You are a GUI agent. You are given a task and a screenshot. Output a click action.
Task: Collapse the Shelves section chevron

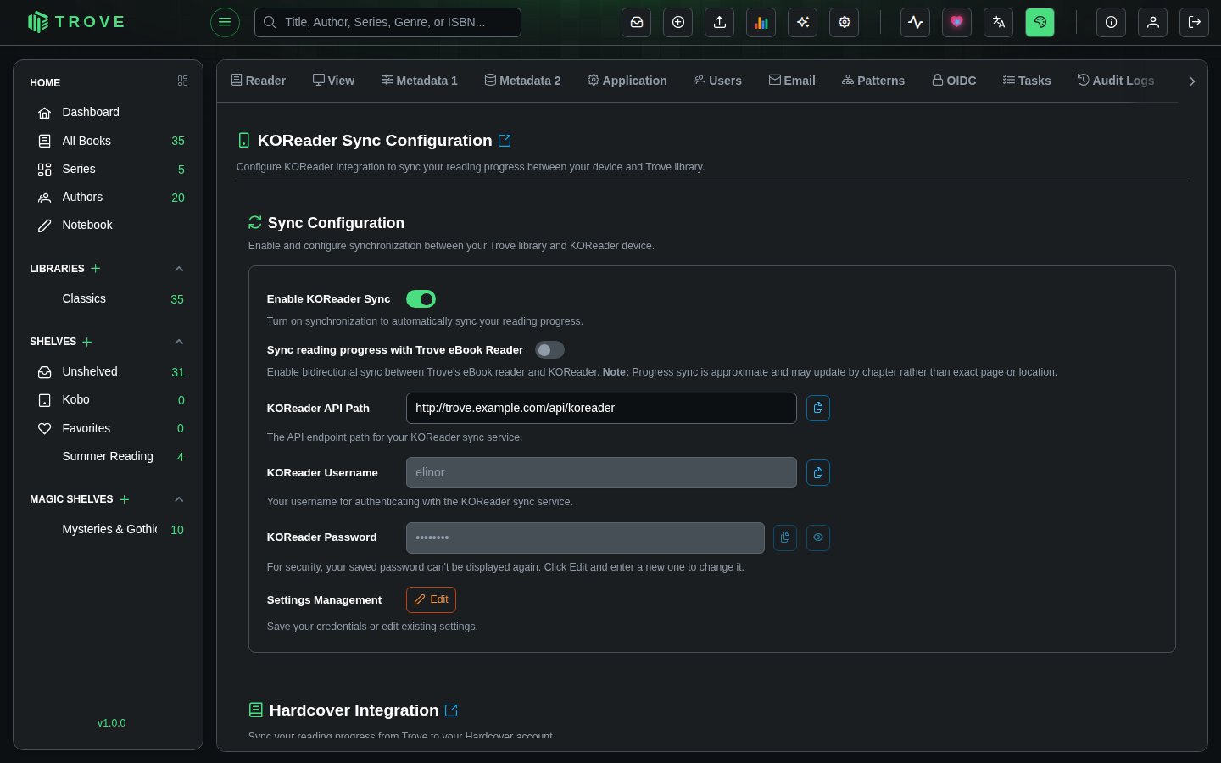[x=179, y=342]
